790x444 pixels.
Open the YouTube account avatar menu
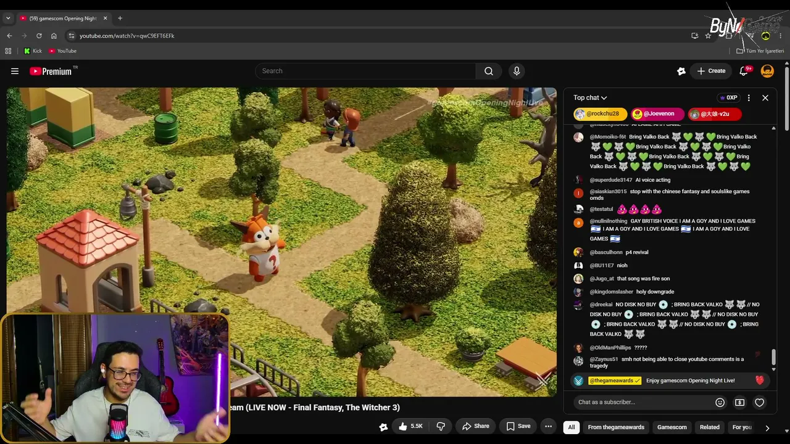(x=767, y=71)
